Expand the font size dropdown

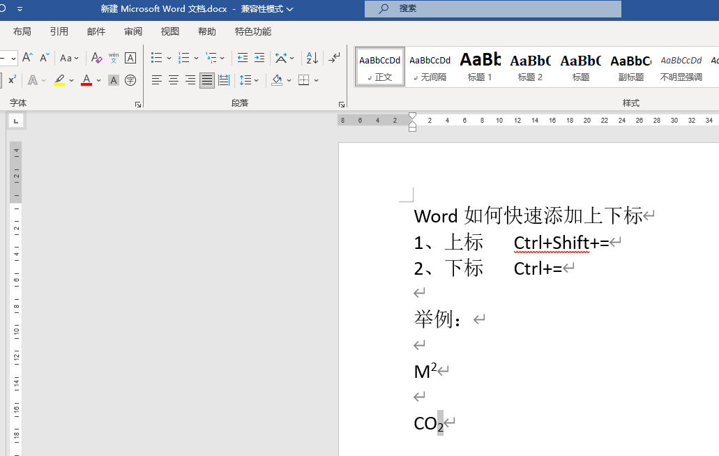13,58
